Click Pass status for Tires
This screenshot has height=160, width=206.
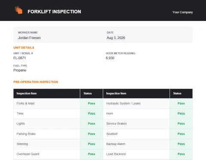[91, 114]
